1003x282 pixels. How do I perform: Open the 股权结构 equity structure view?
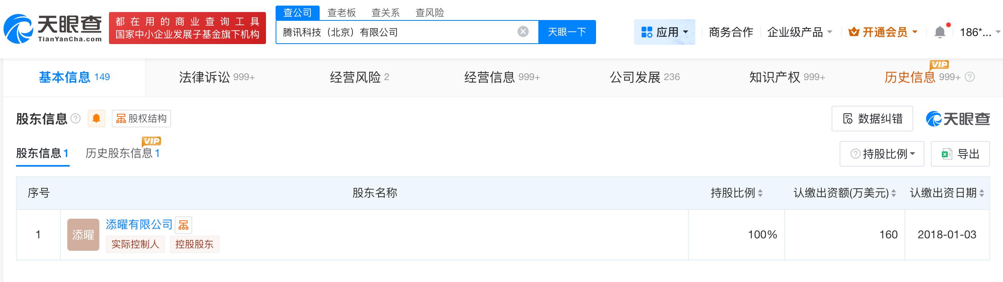point(141,119)
